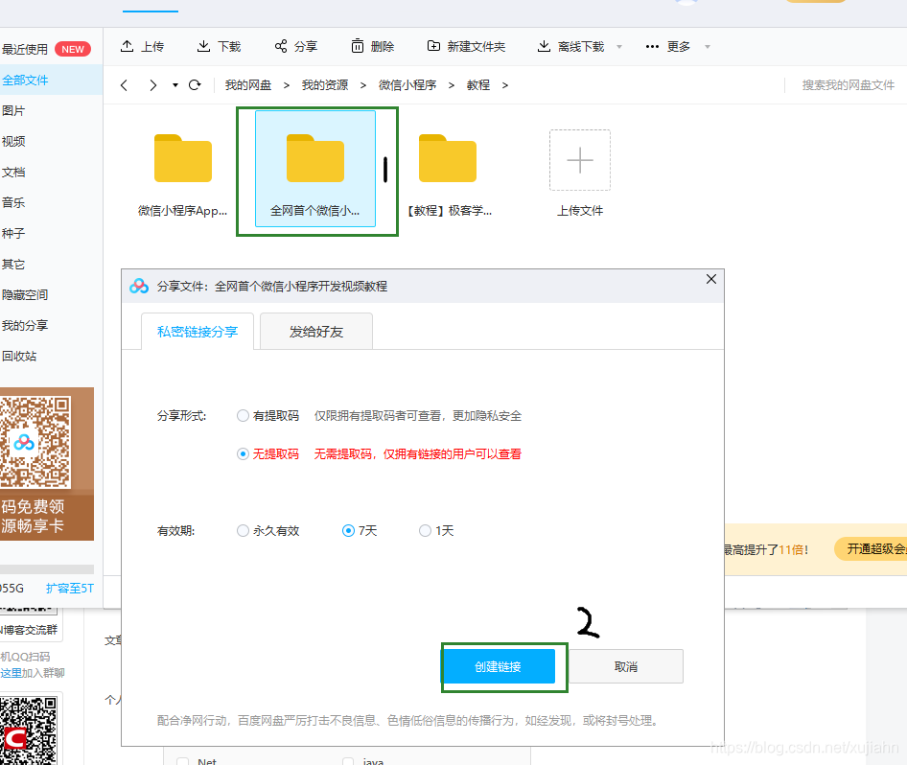The image size is (907, 765).
Task: Open 音乐 in the sidebar
Action: [51, 202]
